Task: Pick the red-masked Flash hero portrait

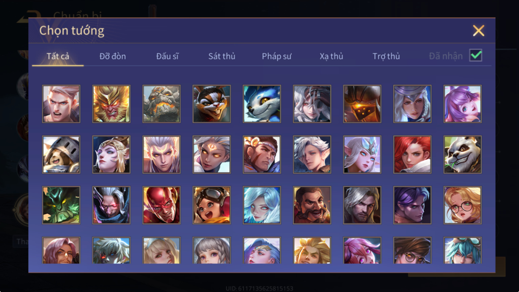Action: (x=161, y=205)
